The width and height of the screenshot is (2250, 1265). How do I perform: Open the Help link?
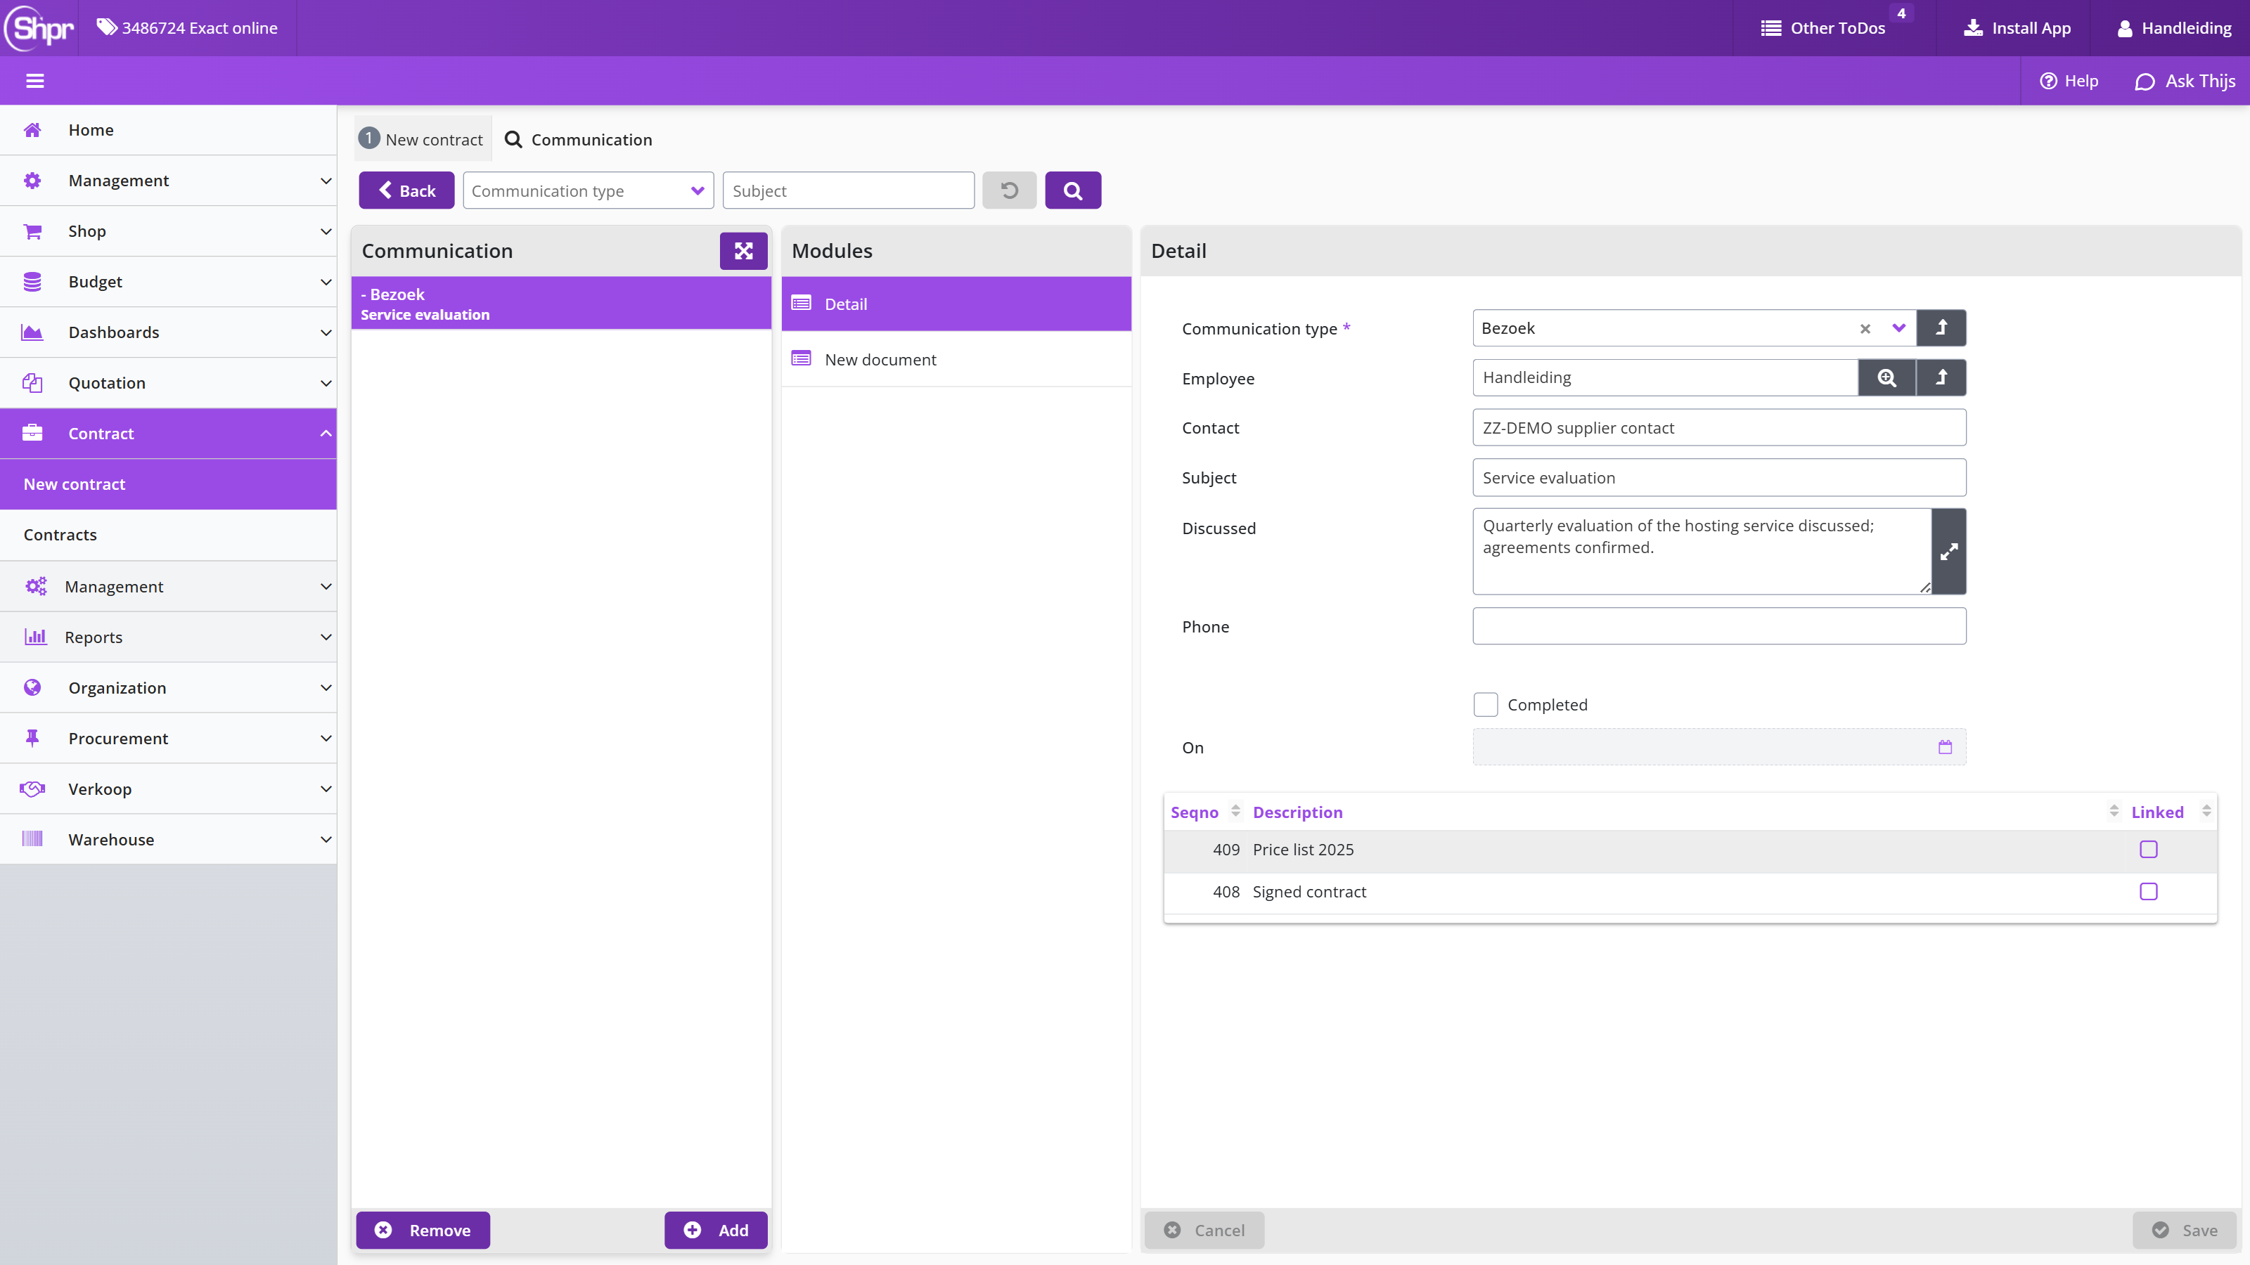pos(2069,82)
